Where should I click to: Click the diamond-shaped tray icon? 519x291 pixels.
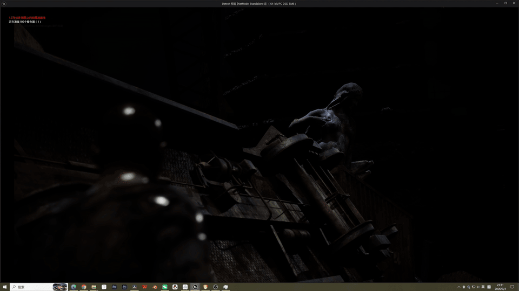pyautogui.click(x=464, y=287)
